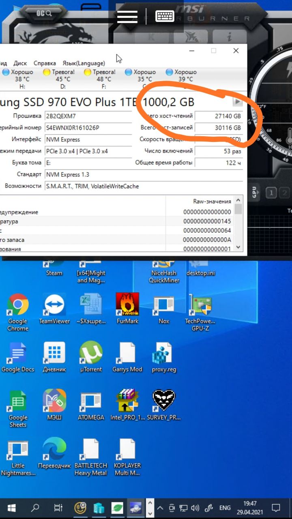Viewport: 292px width, 519px height.
Task: Click volume speaker tray icon
Action: 195,507
